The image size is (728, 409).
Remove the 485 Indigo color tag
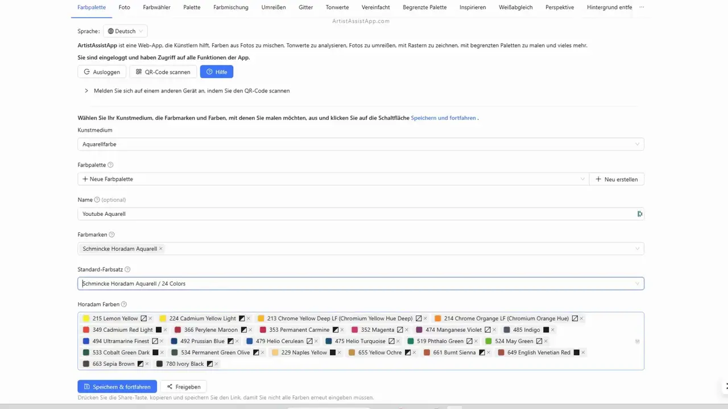[552, 330]
